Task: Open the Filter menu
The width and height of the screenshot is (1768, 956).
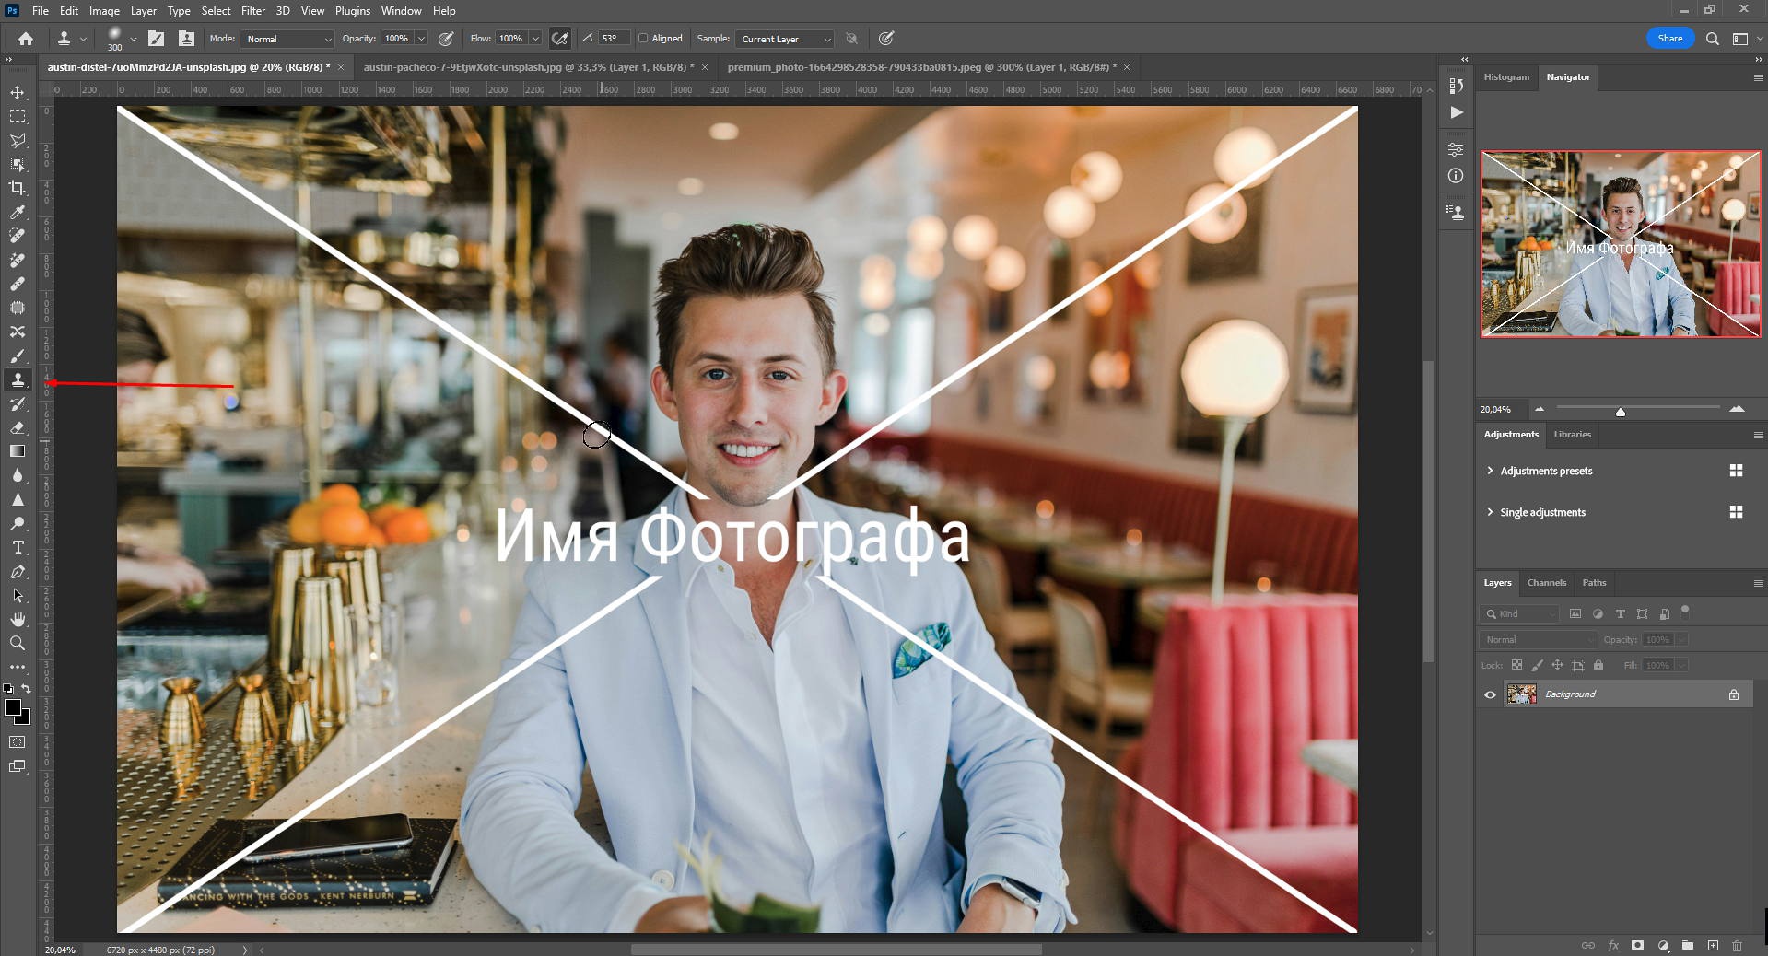Action: coord(252,10)
